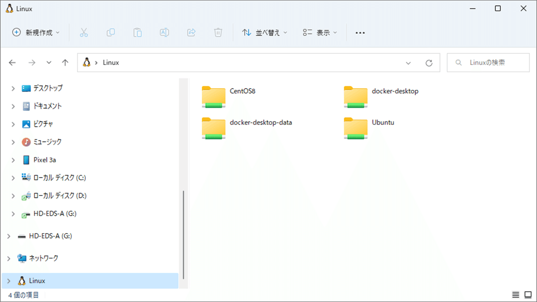Expand the ネットワーク tree node

tap(9, 258)
